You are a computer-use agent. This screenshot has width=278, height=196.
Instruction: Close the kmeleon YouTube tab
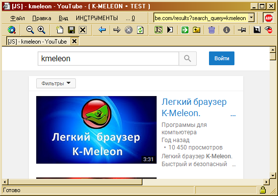tap(74, 41)
